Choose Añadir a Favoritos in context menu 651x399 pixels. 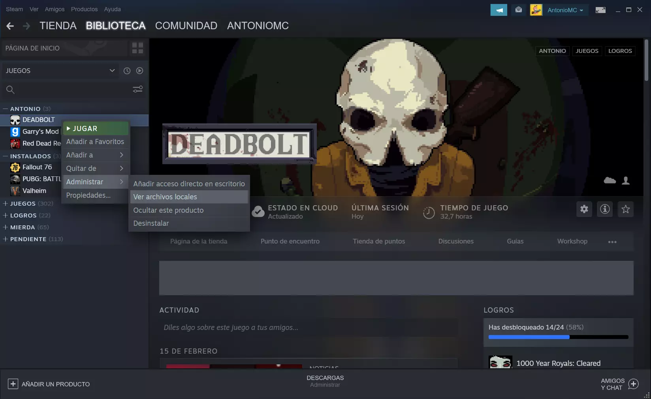tap(96, 142)
